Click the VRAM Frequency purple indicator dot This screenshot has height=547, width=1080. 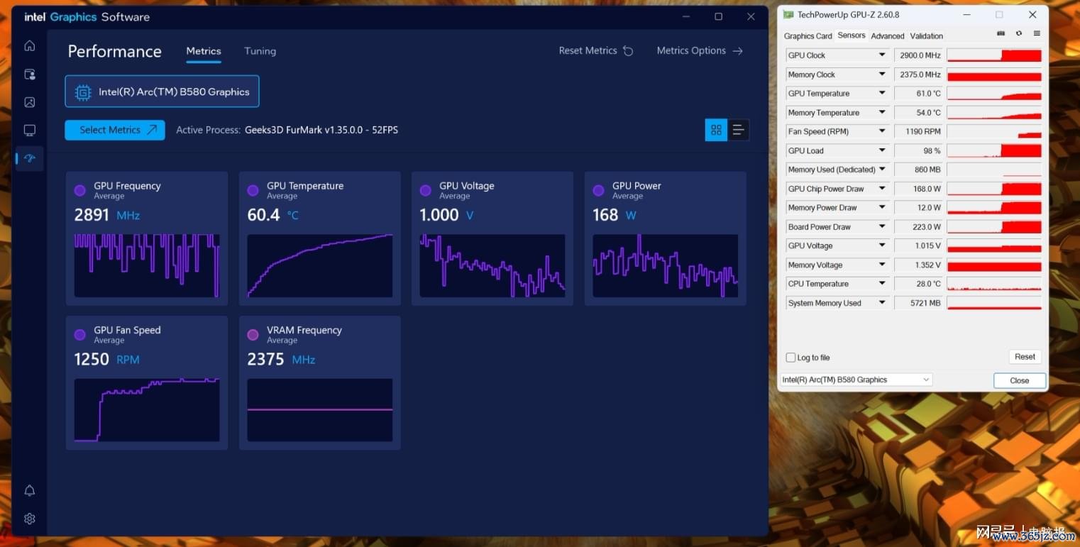[253, 335]
